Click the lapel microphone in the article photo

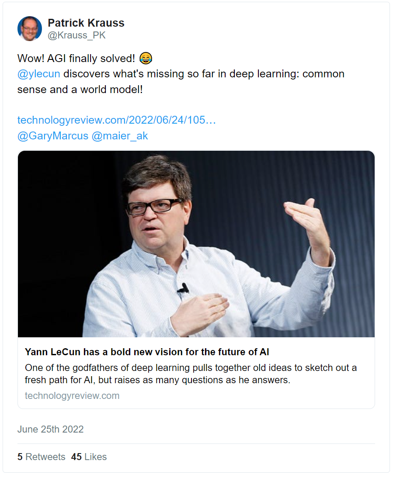[184, 288]
